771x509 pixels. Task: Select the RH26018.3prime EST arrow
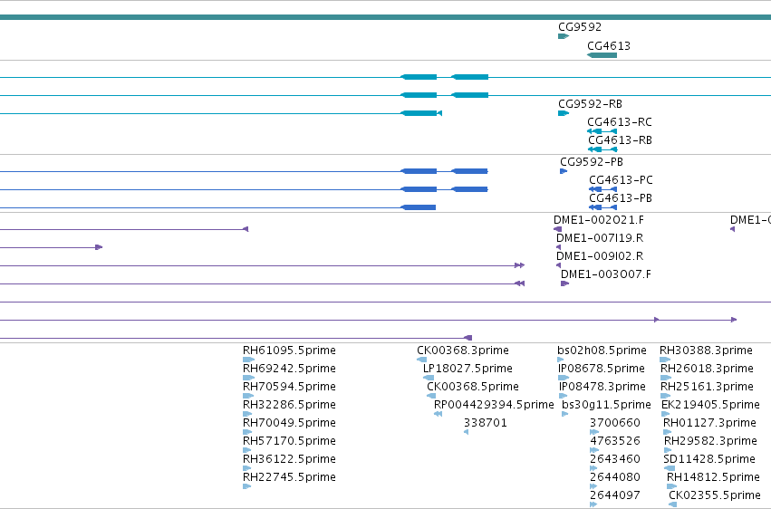(666, 378)
